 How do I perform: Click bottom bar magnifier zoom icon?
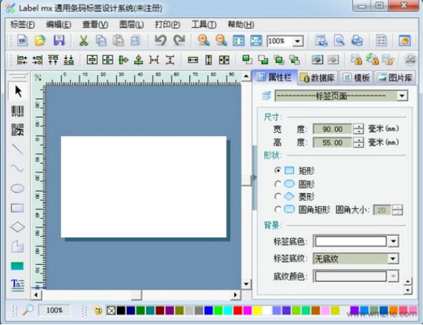point(28,310)
